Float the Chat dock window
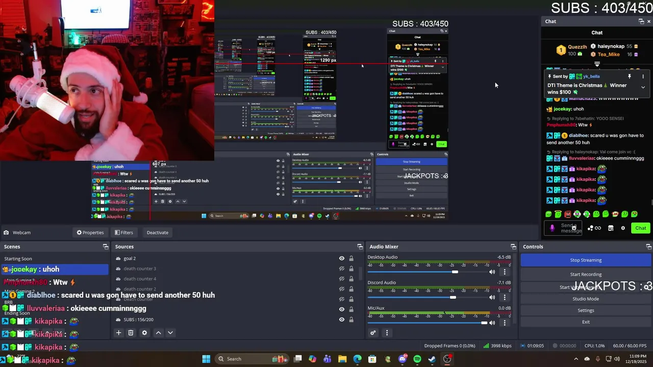Screen dimensions: 653x367 point(641,21)
